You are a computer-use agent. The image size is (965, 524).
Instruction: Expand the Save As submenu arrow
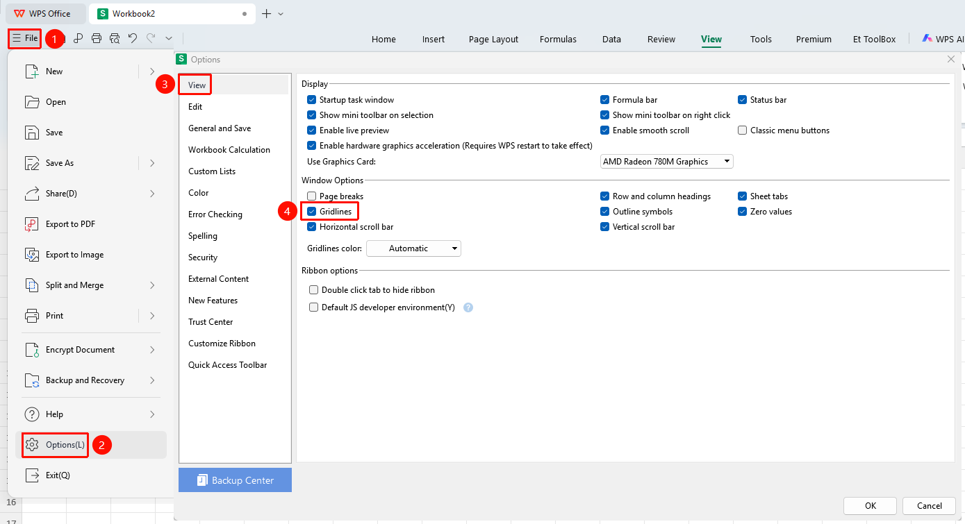click(152, 163)
